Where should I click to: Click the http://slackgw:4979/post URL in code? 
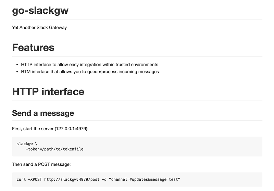pyautogui.click(x=72, y=179)
